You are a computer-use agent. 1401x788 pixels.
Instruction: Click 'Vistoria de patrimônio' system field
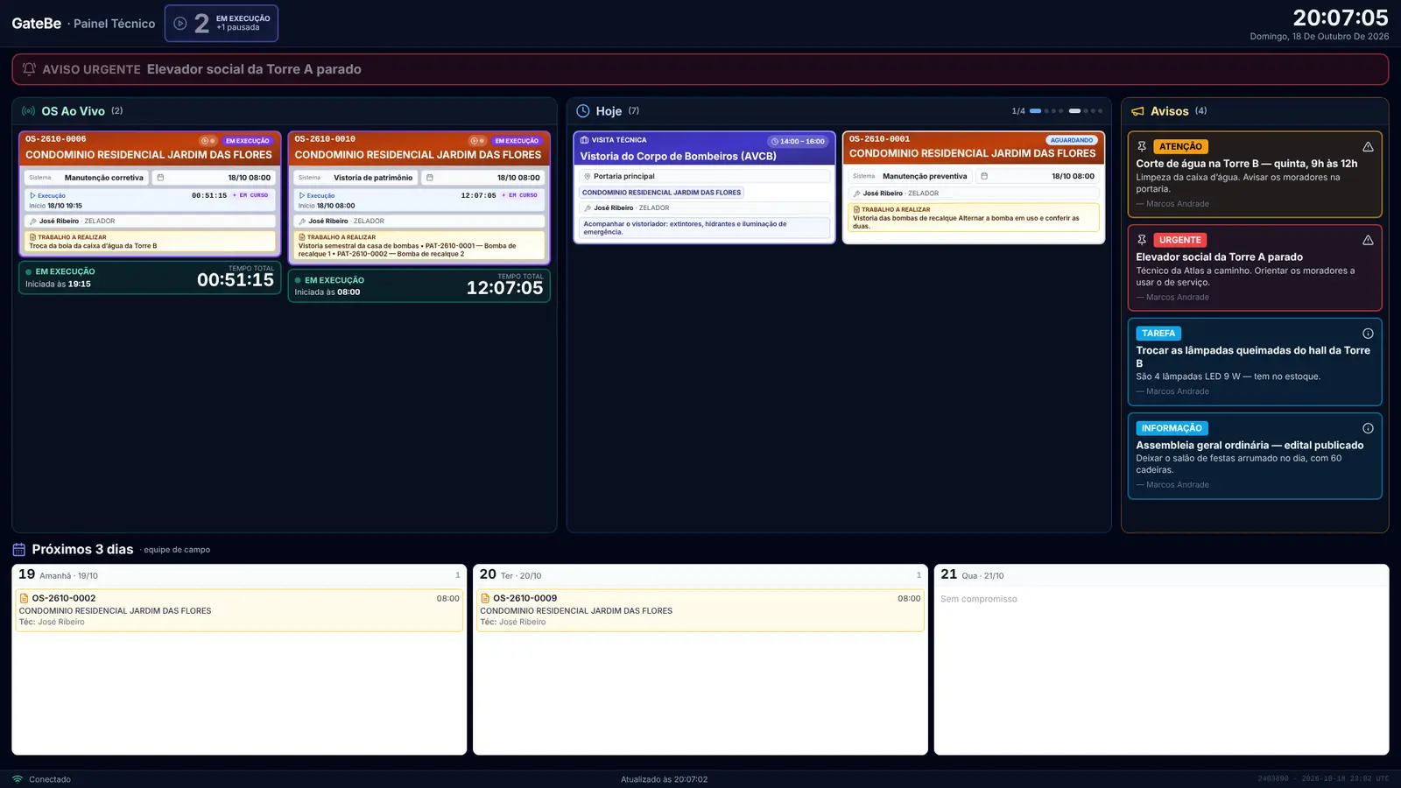[355, 178]
